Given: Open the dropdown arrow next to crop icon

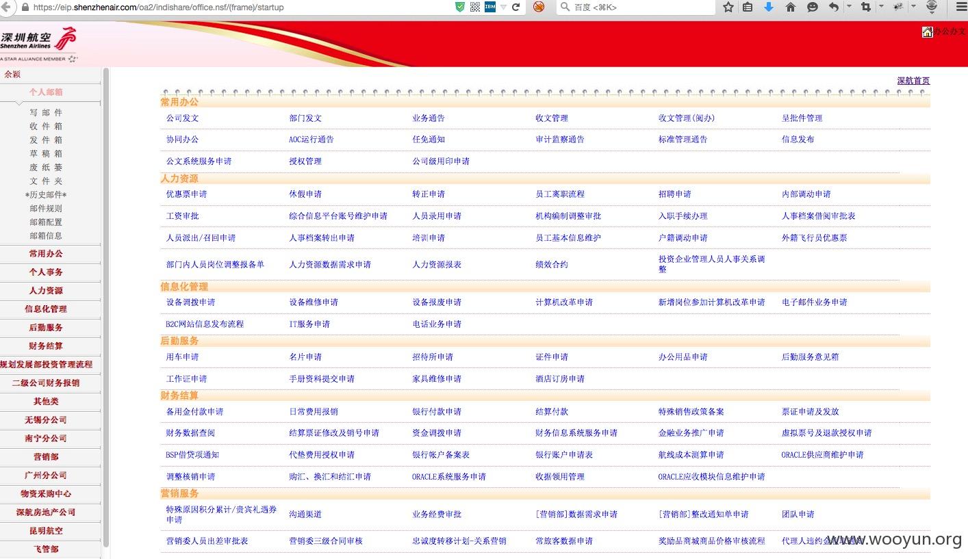Looking at the screenshot, I should pyautogui.click(x=880, y=7).
